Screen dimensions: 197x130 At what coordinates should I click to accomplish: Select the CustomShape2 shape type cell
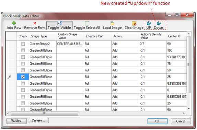click(x=43, y=44)
